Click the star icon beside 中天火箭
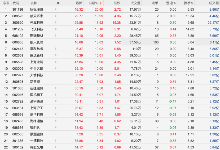Screen dimensions: 220x150 (56, 68)
